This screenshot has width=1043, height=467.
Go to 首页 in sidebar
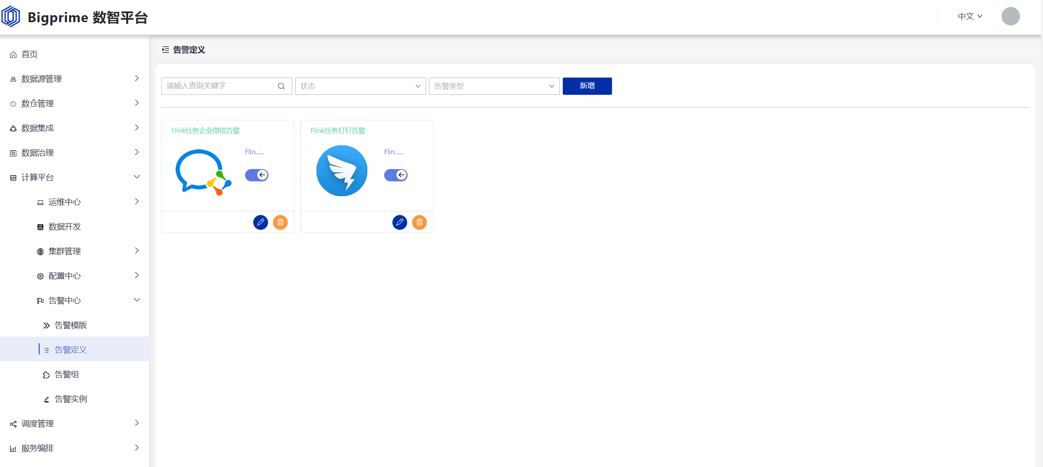pos(74,54)
